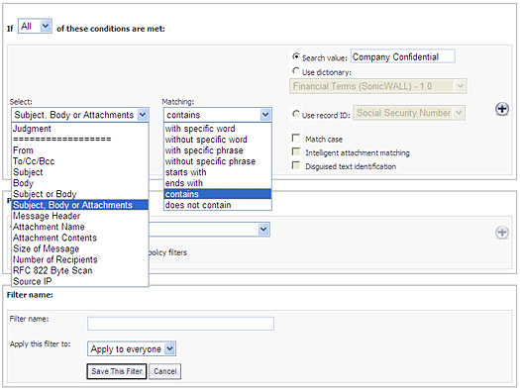Choose Attachment Contents in the list

pyautogui.click(x=80, y=238)
